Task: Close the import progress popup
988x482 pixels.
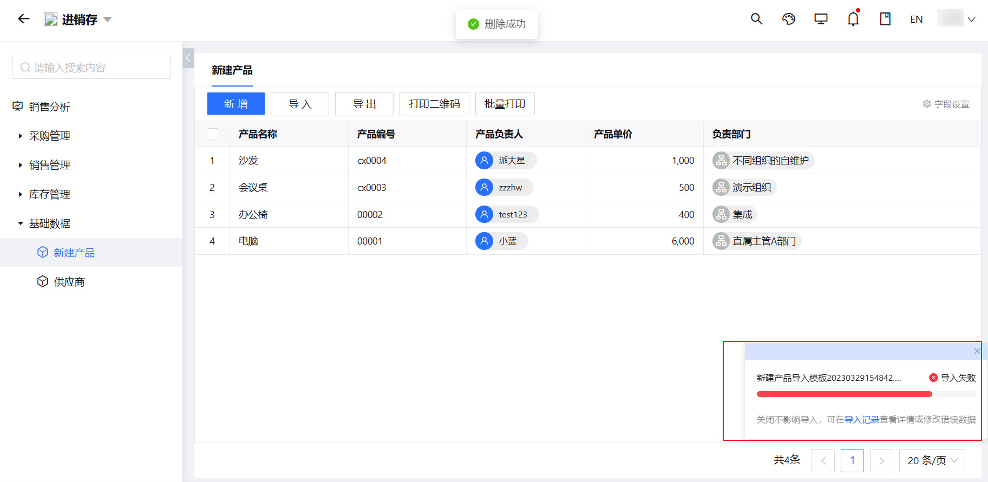Action: (x=977, y=351)
